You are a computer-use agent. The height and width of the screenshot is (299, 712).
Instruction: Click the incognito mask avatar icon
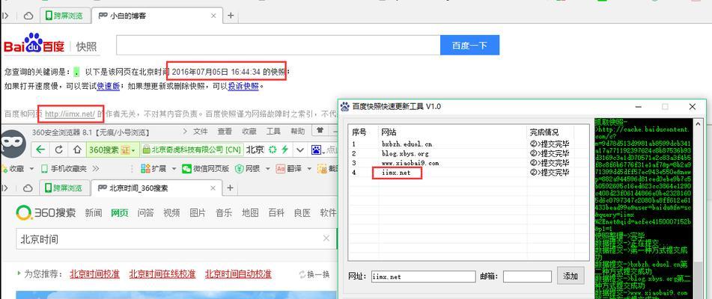point(13,144)
